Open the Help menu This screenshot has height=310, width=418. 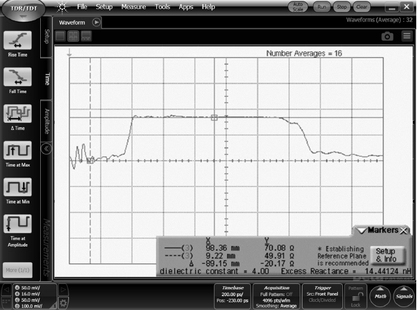click(208, 6)
